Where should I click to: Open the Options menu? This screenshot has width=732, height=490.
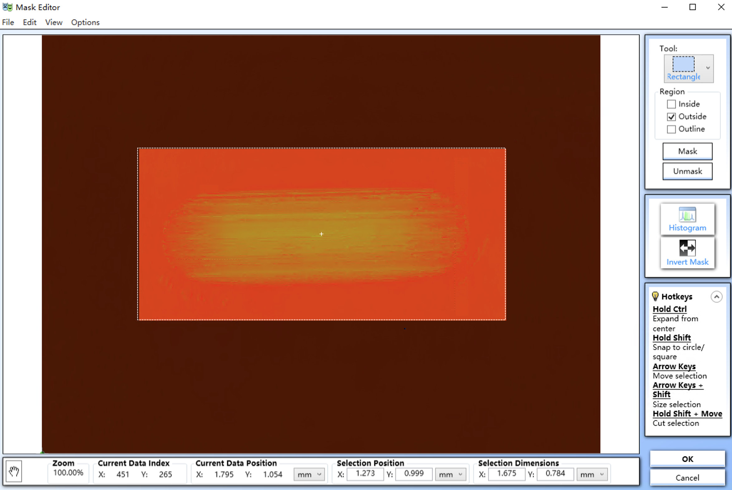[85, 22]
